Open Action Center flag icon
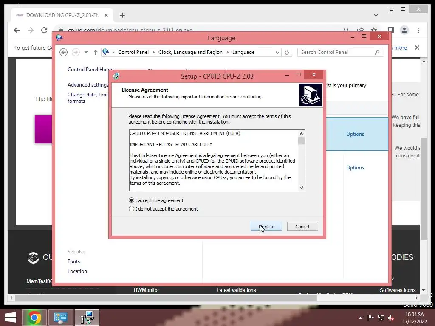Viewport: 435px width, 326px height. click(x=370, y=318)
